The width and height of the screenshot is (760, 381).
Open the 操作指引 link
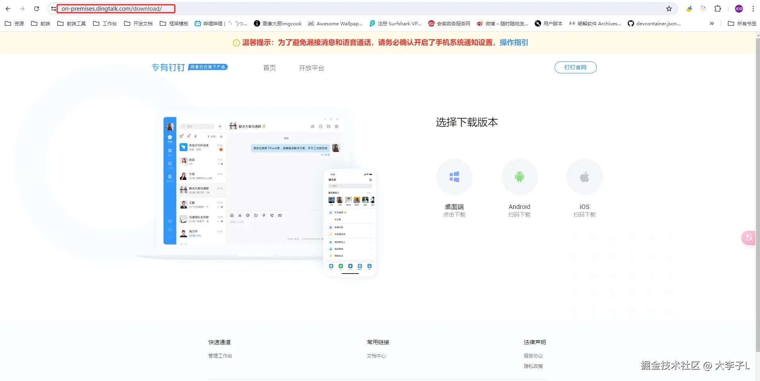(514, 42)
